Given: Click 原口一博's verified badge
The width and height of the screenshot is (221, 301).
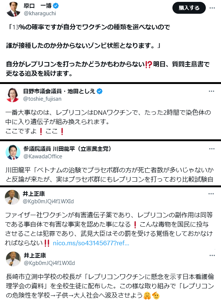Looking at the screenshot, I should click(56, 6).
